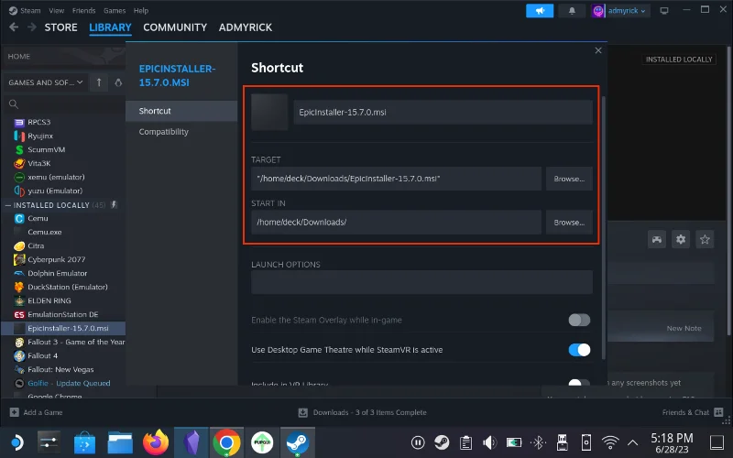Open Downloads status at bottom
Image resolution: width=733 pixels, height=458 pixels.
coord(363,412)
